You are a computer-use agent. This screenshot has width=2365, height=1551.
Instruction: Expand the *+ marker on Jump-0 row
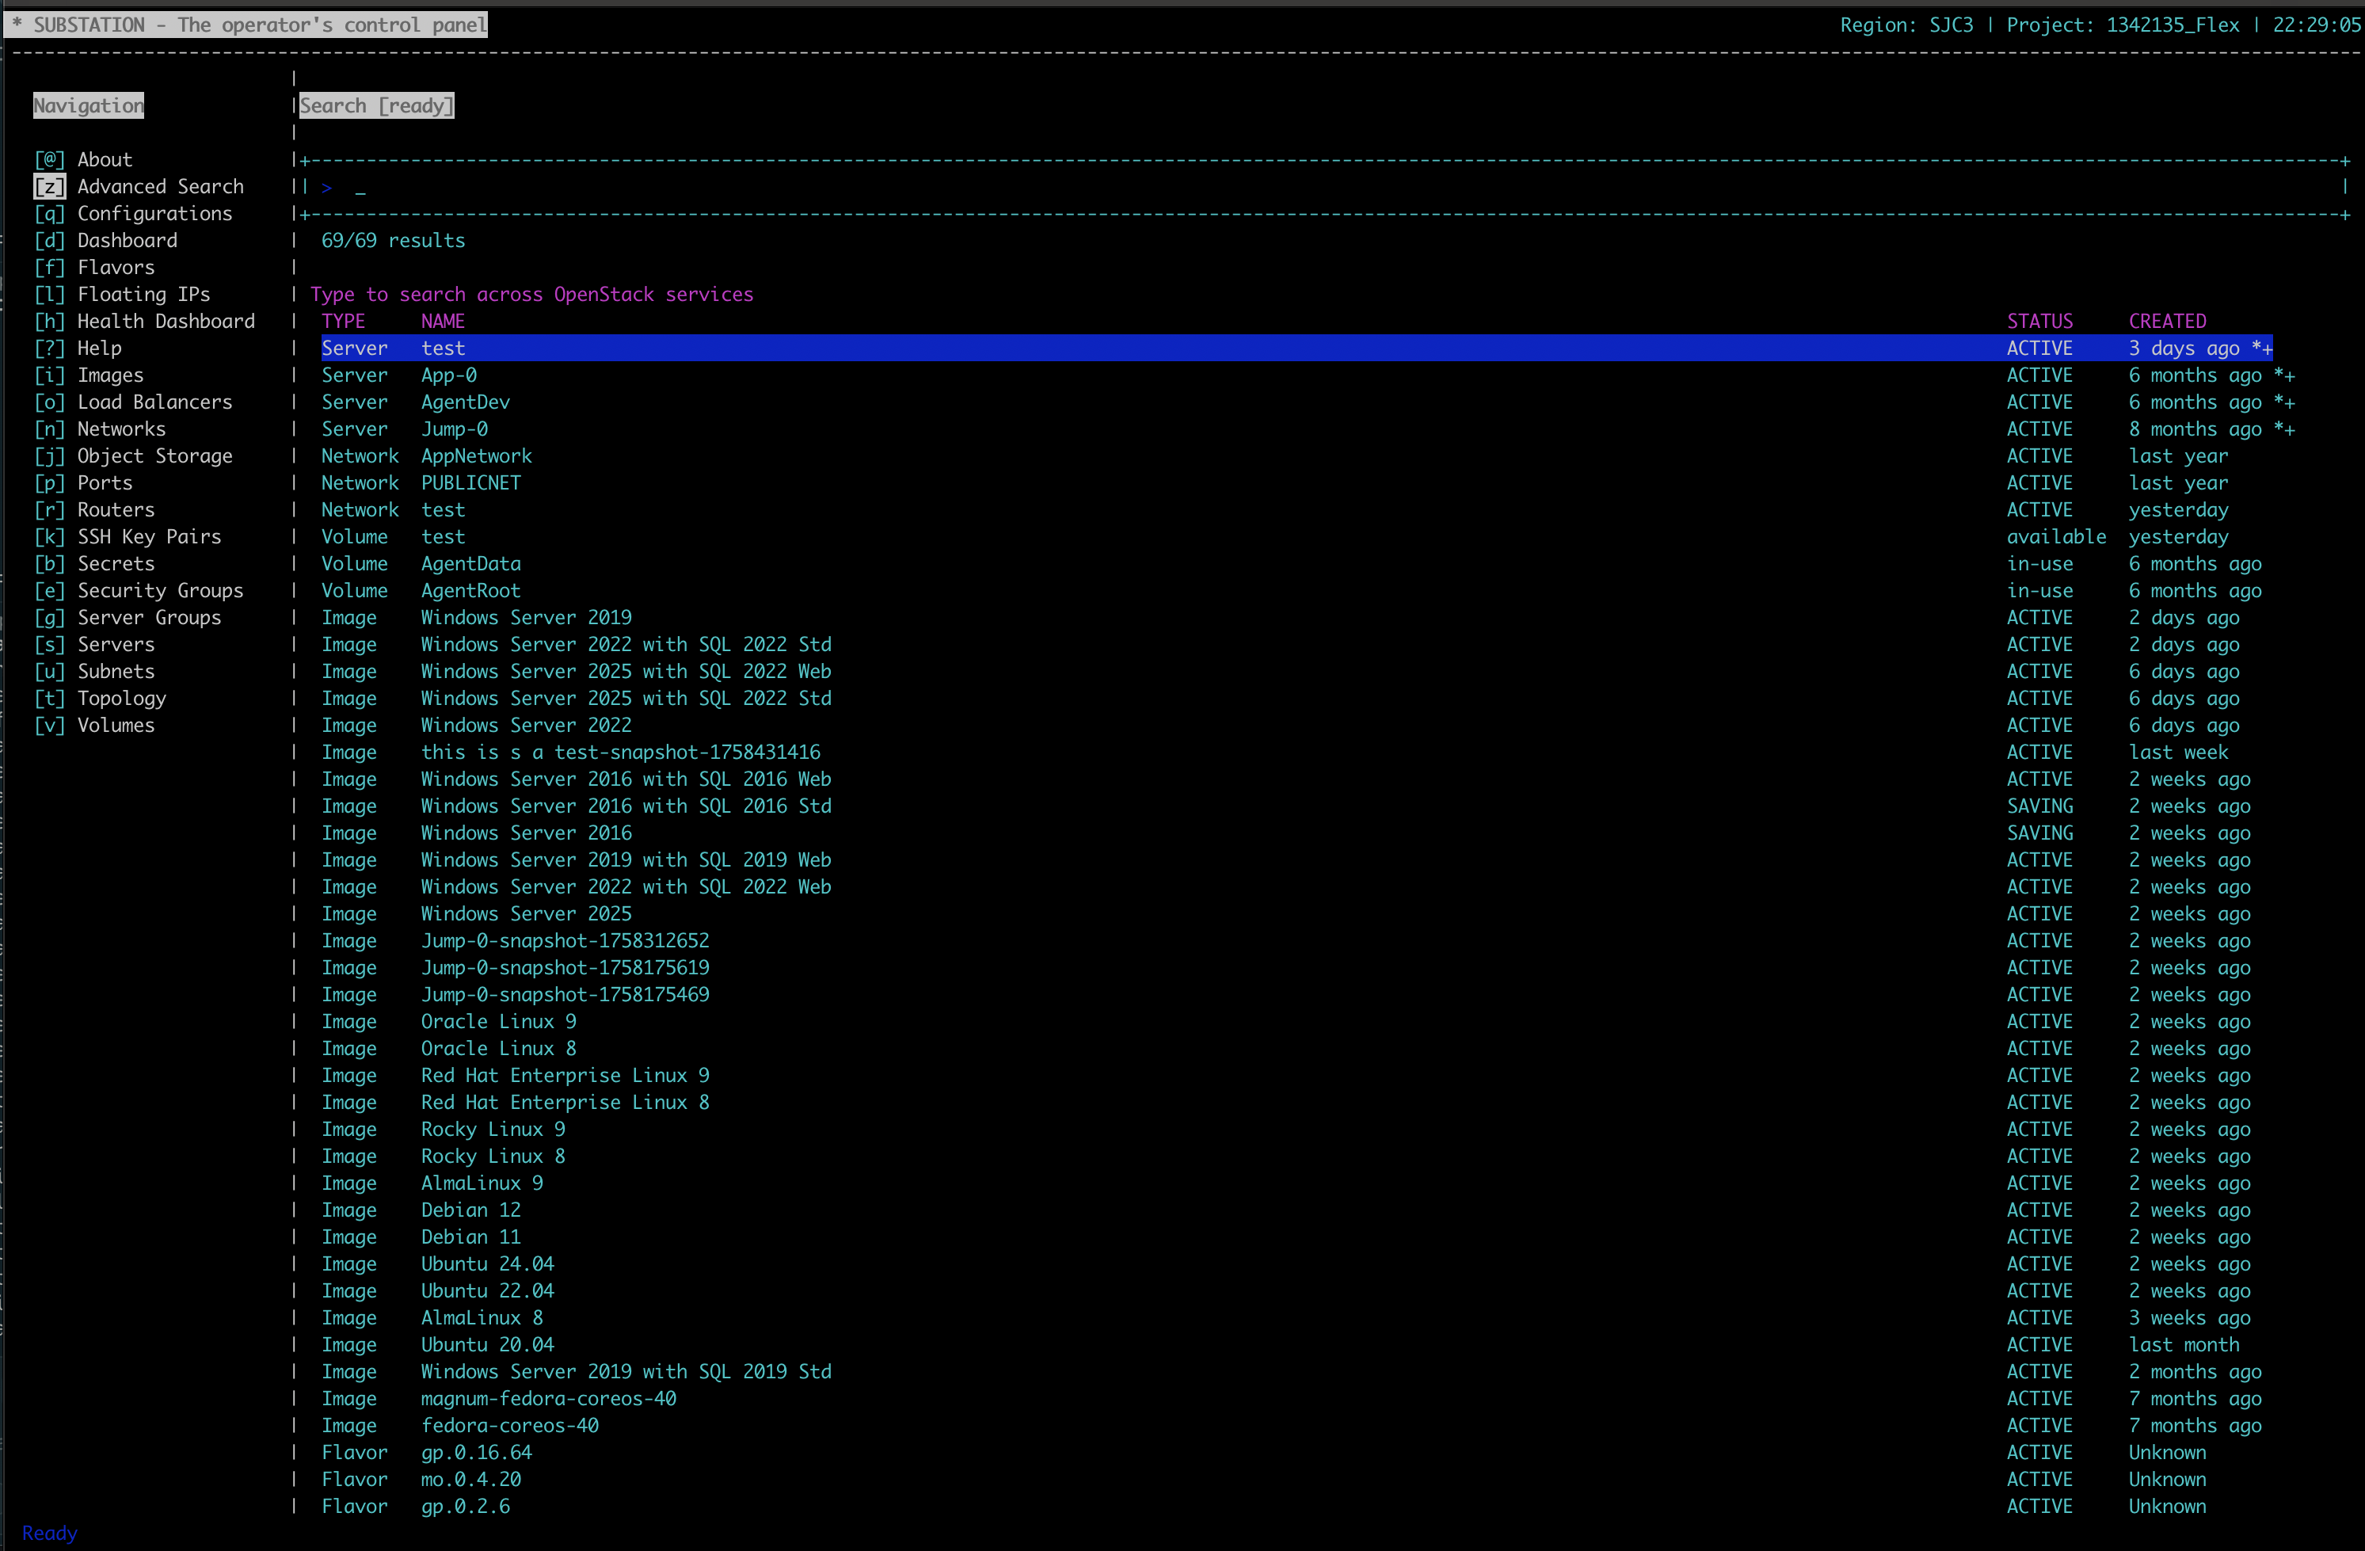point(2283,429)
